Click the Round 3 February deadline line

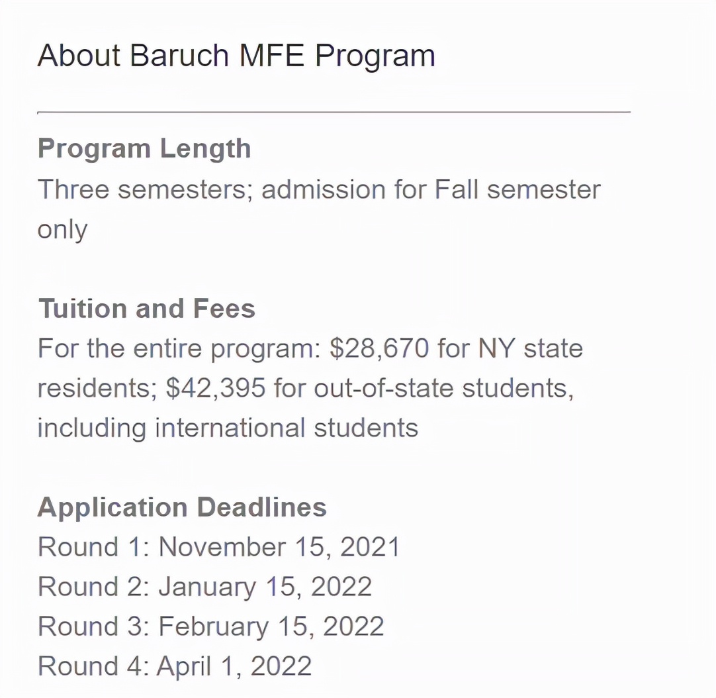(210, 626)
